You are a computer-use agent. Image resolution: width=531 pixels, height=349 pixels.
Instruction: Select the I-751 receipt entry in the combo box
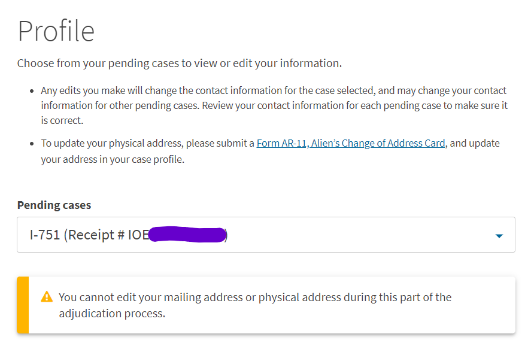pyautogui.click(x=266, y=235)
